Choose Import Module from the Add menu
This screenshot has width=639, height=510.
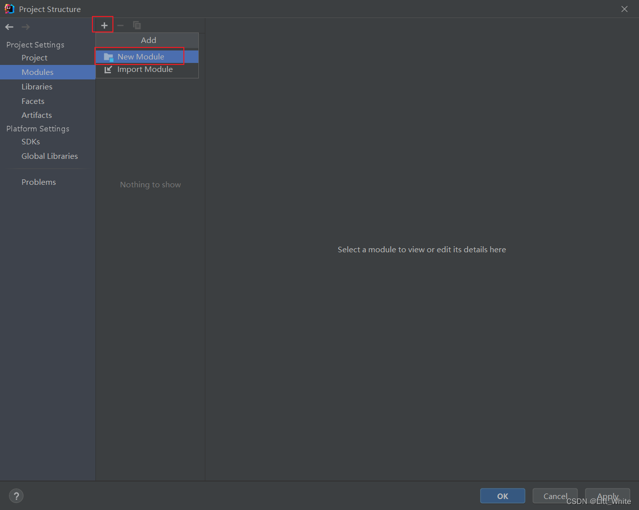[147, 69]
